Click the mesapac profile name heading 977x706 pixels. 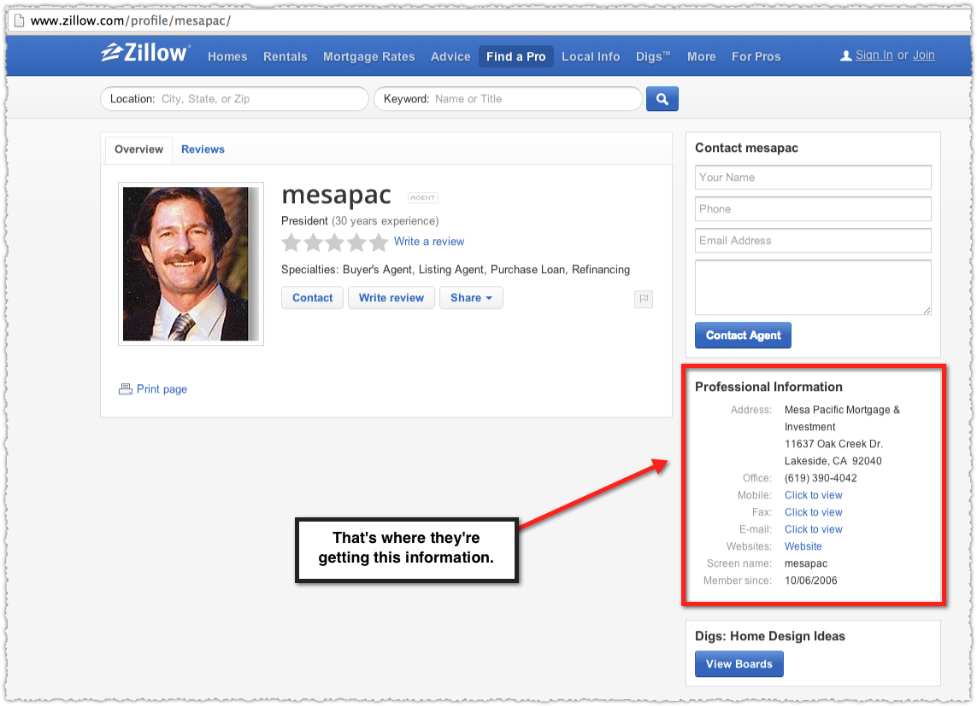click(x=337, y=195)
